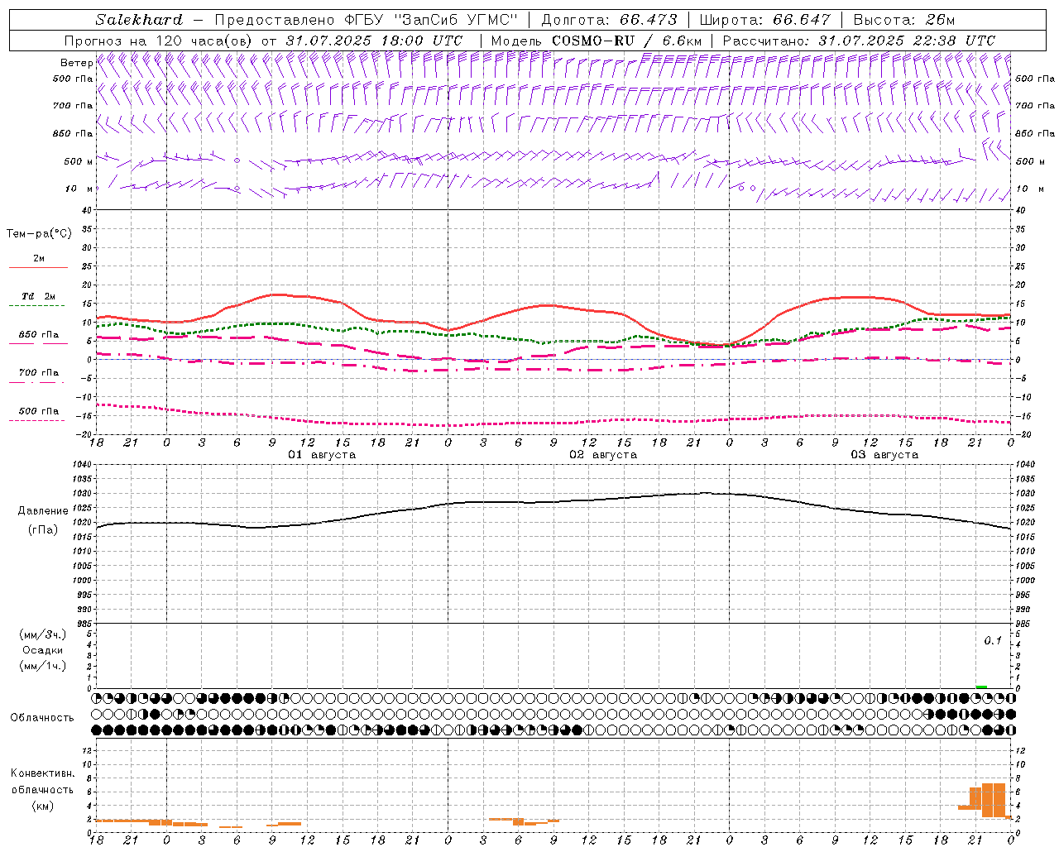Click the 'Давление' pressure panel label
The image size is (1059, 847).
pos(43,511)
